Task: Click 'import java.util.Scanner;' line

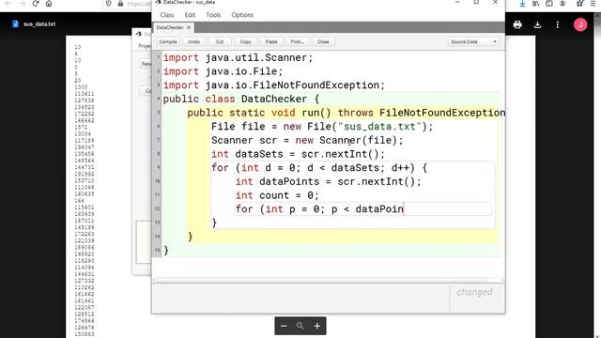Action: pos(238,57)
